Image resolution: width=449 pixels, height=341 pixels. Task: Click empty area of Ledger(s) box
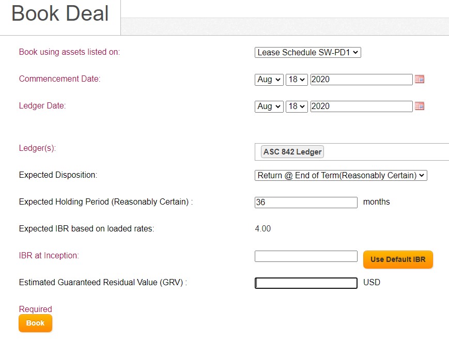[x=386, y=152]
